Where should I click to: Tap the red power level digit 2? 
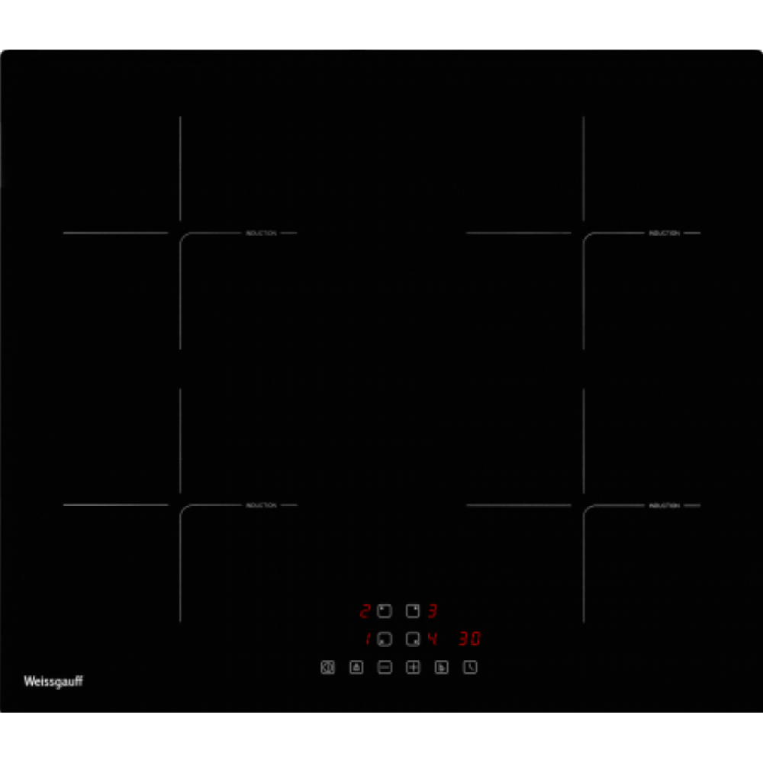pos(365,610)
